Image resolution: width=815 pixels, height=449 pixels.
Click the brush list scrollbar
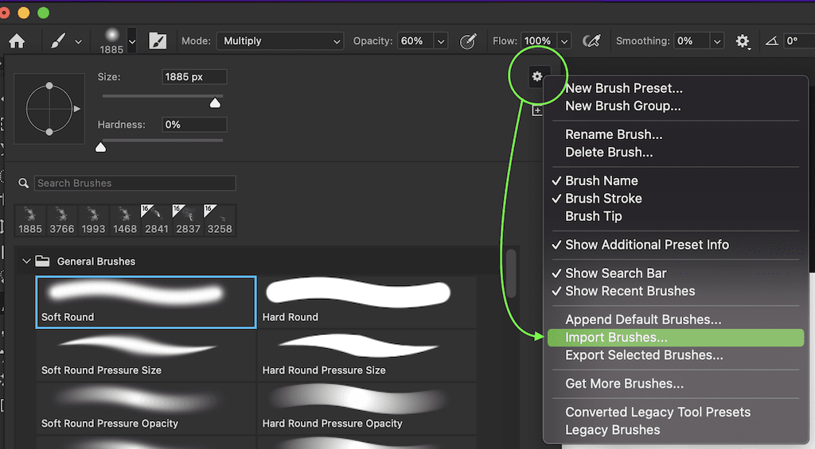(512, 273)
